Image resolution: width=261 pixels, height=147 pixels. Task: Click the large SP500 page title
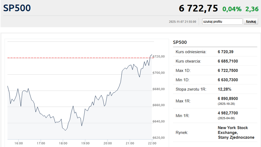pos(17,8)
